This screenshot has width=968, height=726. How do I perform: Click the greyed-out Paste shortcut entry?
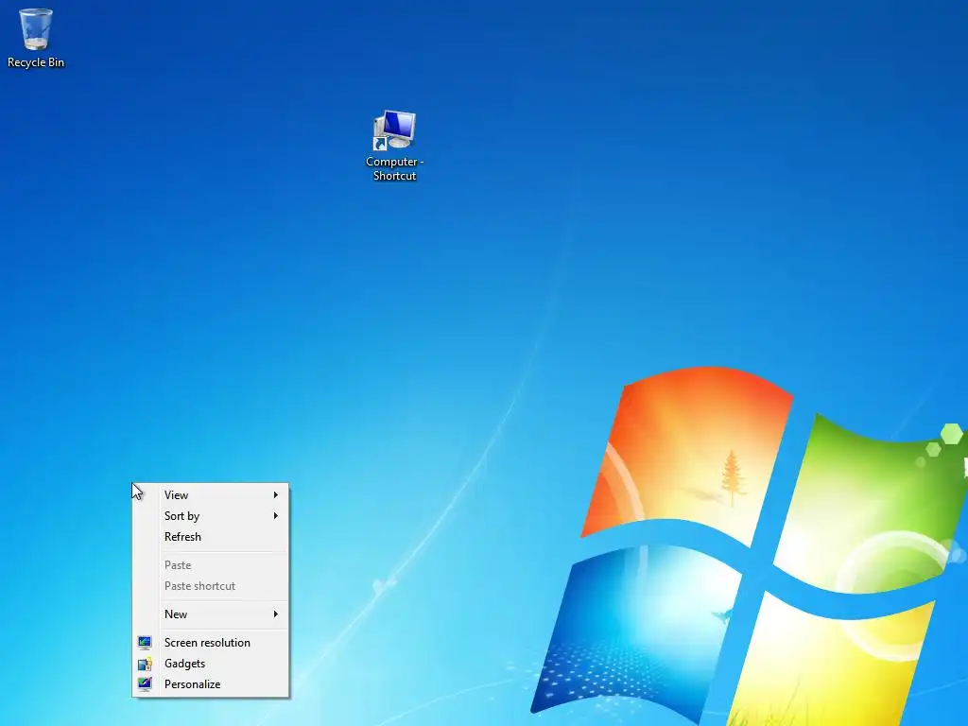211,586
